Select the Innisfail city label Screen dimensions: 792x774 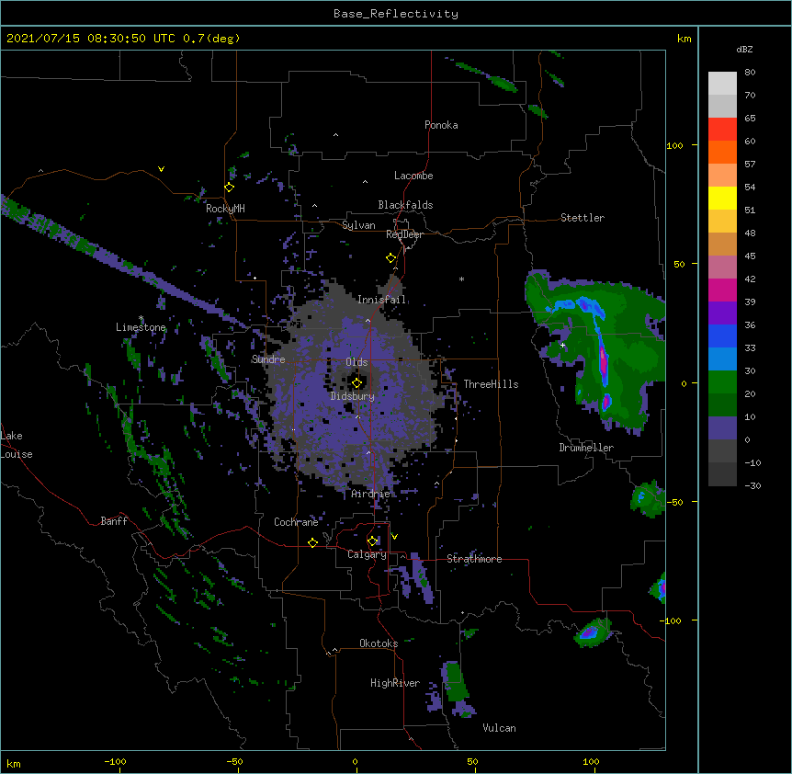tap(381, 300)
